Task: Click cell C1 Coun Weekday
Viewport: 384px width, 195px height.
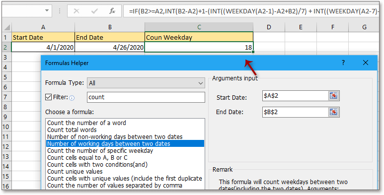Action: [199, 37]
